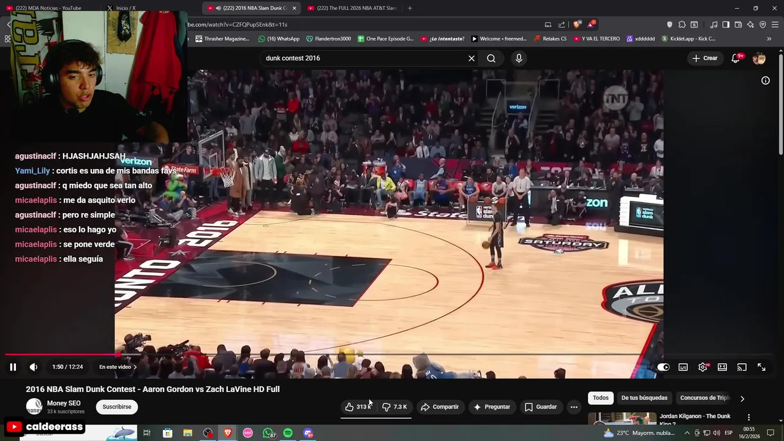Open Brave VPN shield icon
The image size is (784, 441).
[x=763, y=24]
